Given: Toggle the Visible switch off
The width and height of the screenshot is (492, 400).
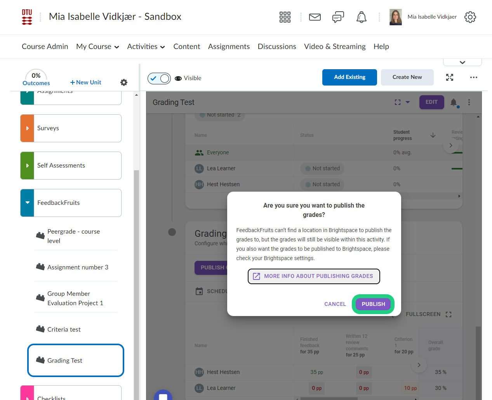Looking at the screenshot, I should pos(159,79).
